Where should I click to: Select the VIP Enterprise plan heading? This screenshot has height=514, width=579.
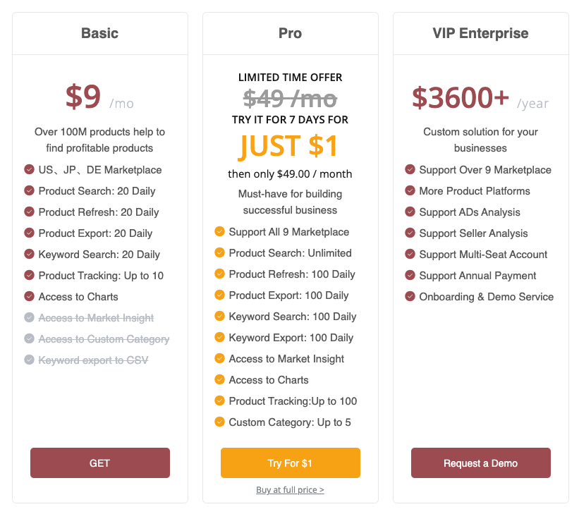[480, 33]
